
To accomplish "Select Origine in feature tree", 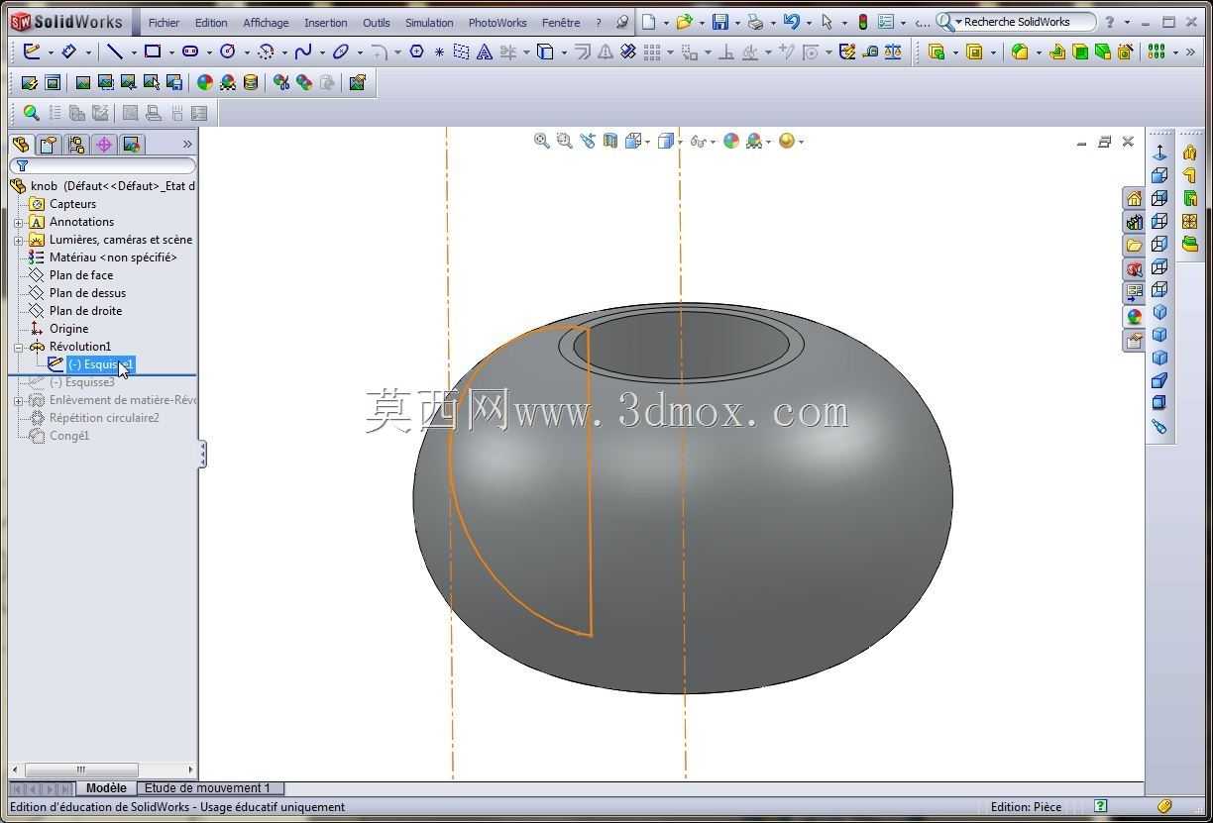I will coord(68,329).
